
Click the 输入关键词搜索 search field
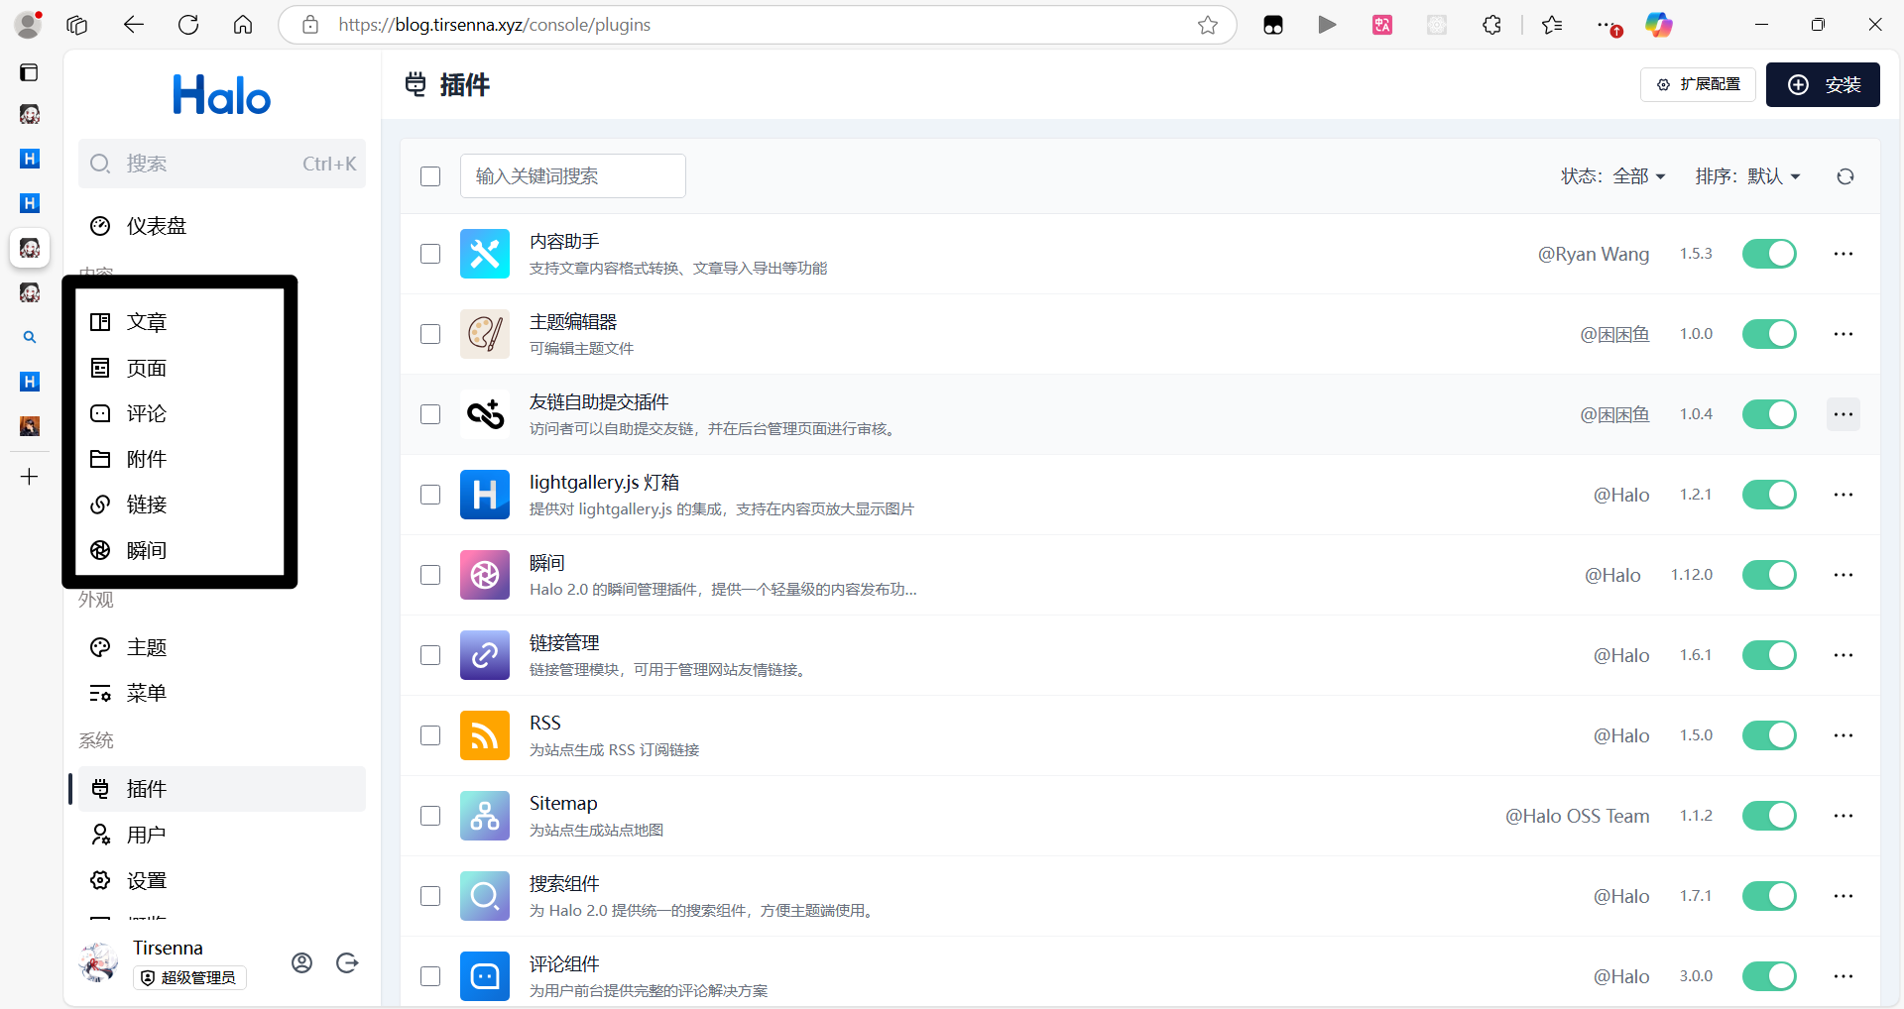coord(573,176)
